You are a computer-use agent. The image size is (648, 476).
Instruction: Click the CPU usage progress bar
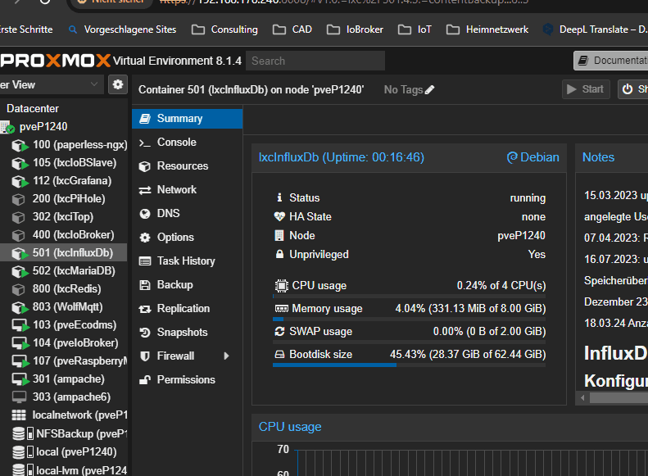[x=409, y=297]
